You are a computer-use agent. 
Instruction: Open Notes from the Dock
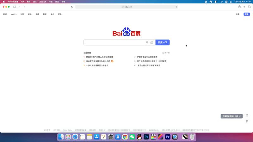(x=89, y=137)
